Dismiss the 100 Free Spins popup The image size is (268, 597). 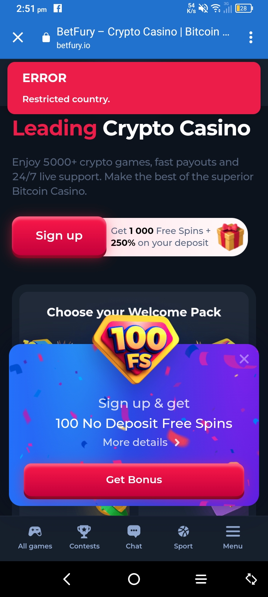(244, 359)
